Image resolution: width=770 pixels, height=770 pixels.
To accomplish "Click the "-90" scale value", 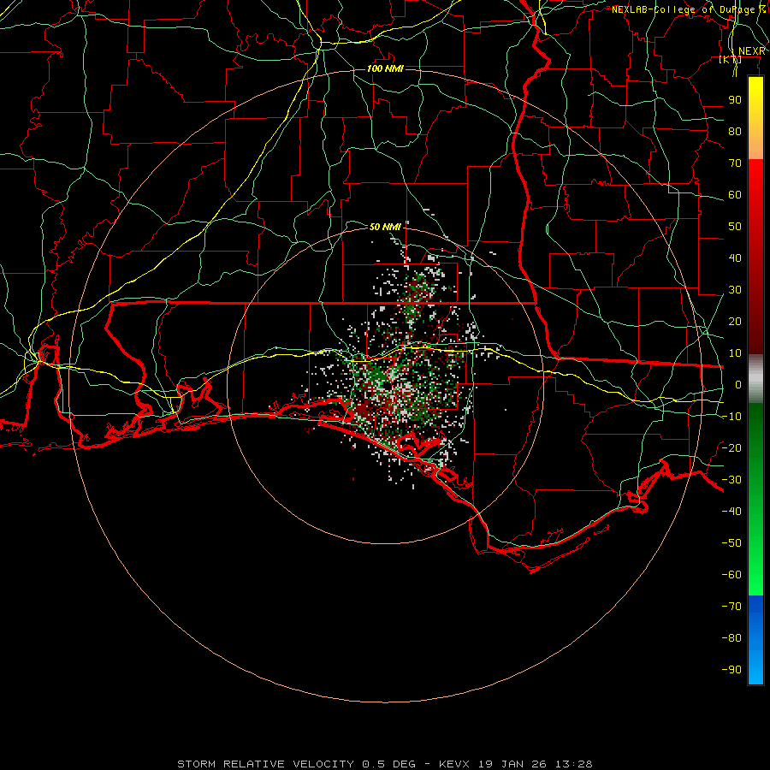I will click(731, 669).
